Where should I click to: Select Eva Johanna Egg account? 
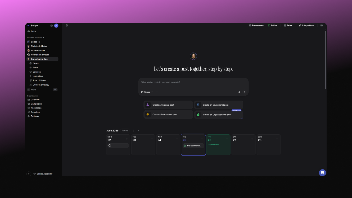tap(42, 59)
